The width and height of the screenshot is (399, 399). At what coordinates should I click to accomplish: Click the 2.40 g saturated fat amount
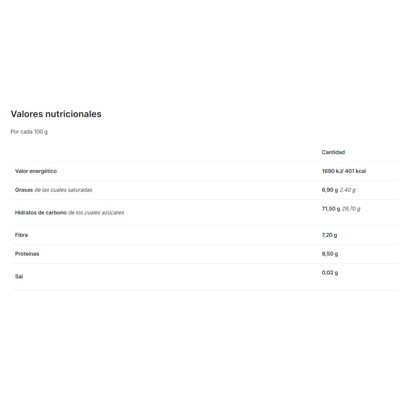(348, 190)
